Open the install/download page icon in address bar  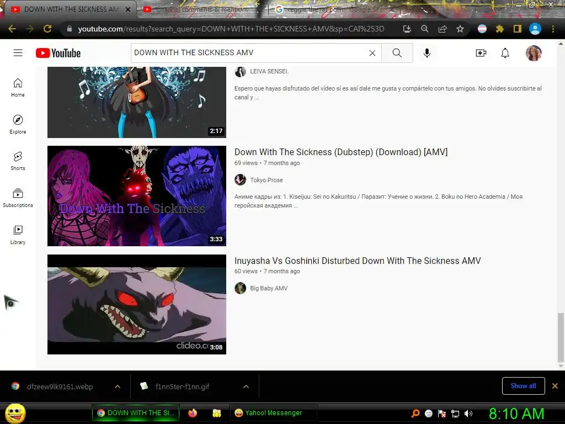[407, 29]
